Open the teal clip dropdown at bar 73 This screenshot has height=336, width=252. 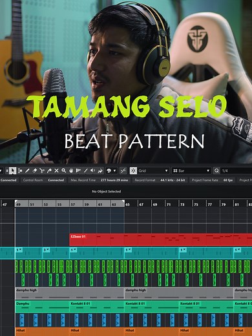[183, 250]
